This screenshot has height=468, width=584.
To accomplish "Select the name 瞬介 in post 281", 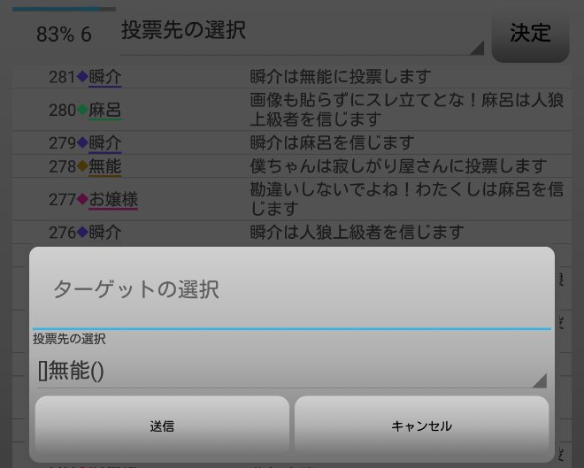I will pos(105,77).
